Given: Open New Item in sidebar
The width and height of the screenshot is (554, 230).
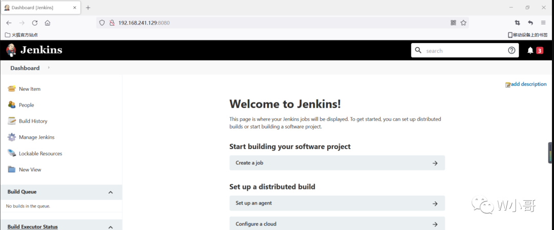Looking at the screenshot, I should tap(30, 89).
